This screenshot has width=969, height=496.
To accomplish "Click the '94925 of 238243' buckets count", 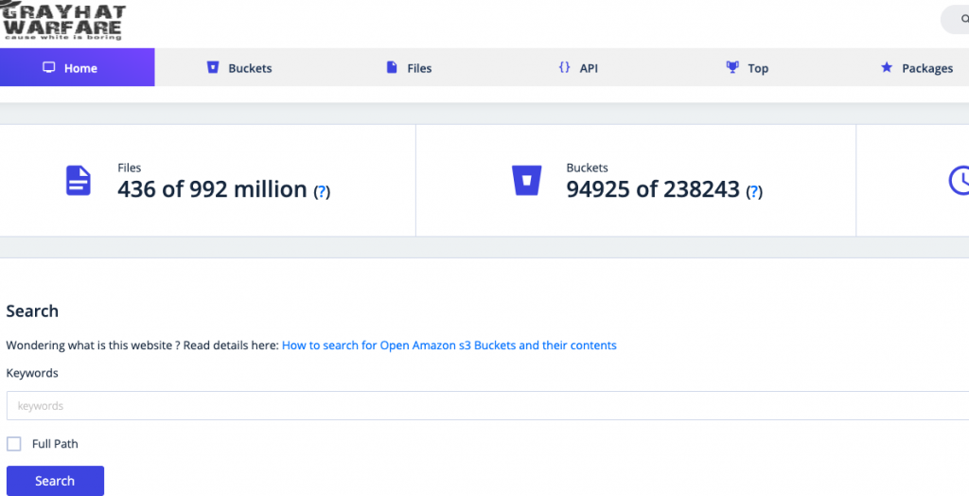I will pos(653,188).
